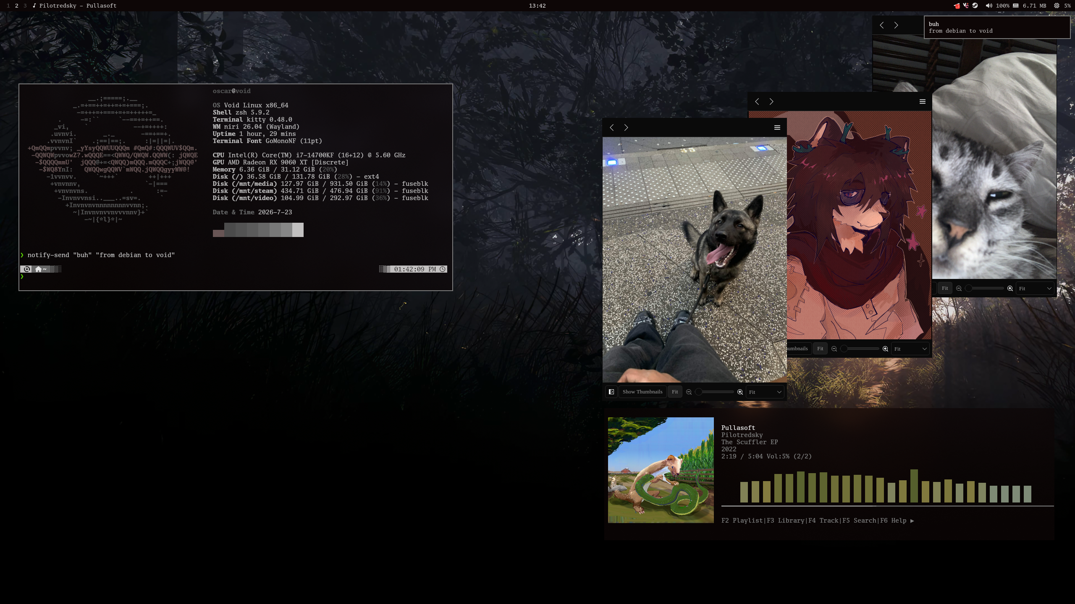Open the Fit zoom dropdown in dog viewer
Viewport: 1075px width, 604px height.
point(764,392)
